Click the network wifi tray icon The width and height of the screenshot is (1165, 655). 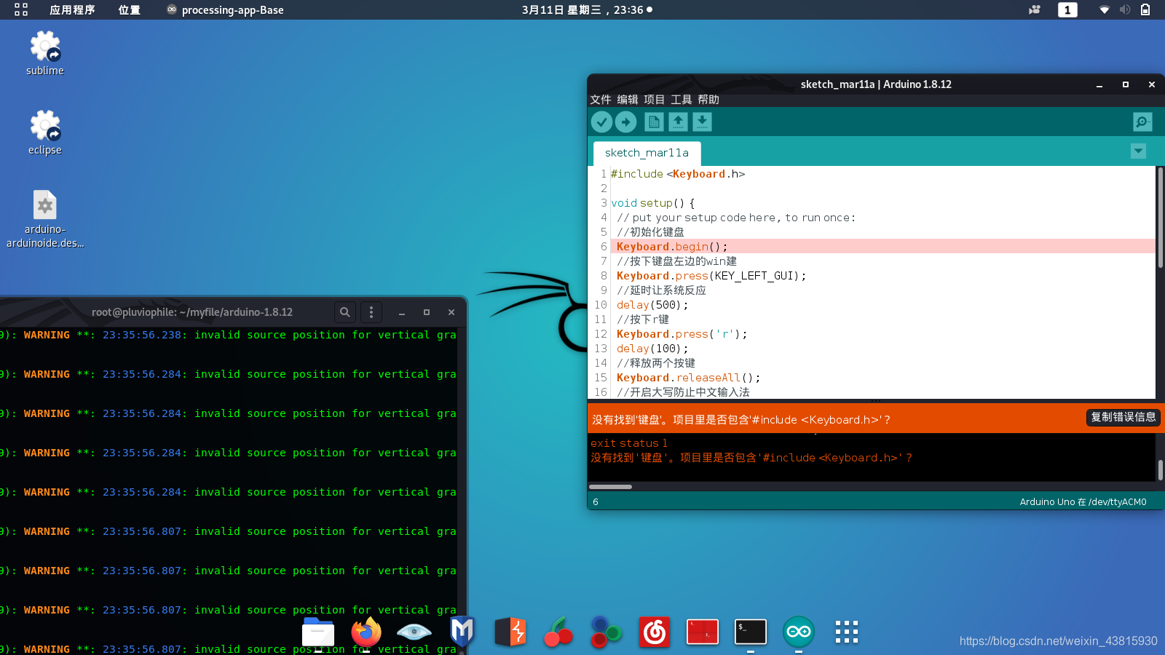pyautogui.click(x=1104, y=9)
